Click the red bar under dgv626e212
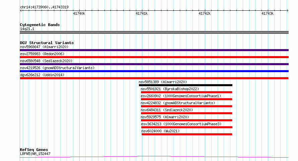Screen dimensions: 298x161 (x=154, y=78)
